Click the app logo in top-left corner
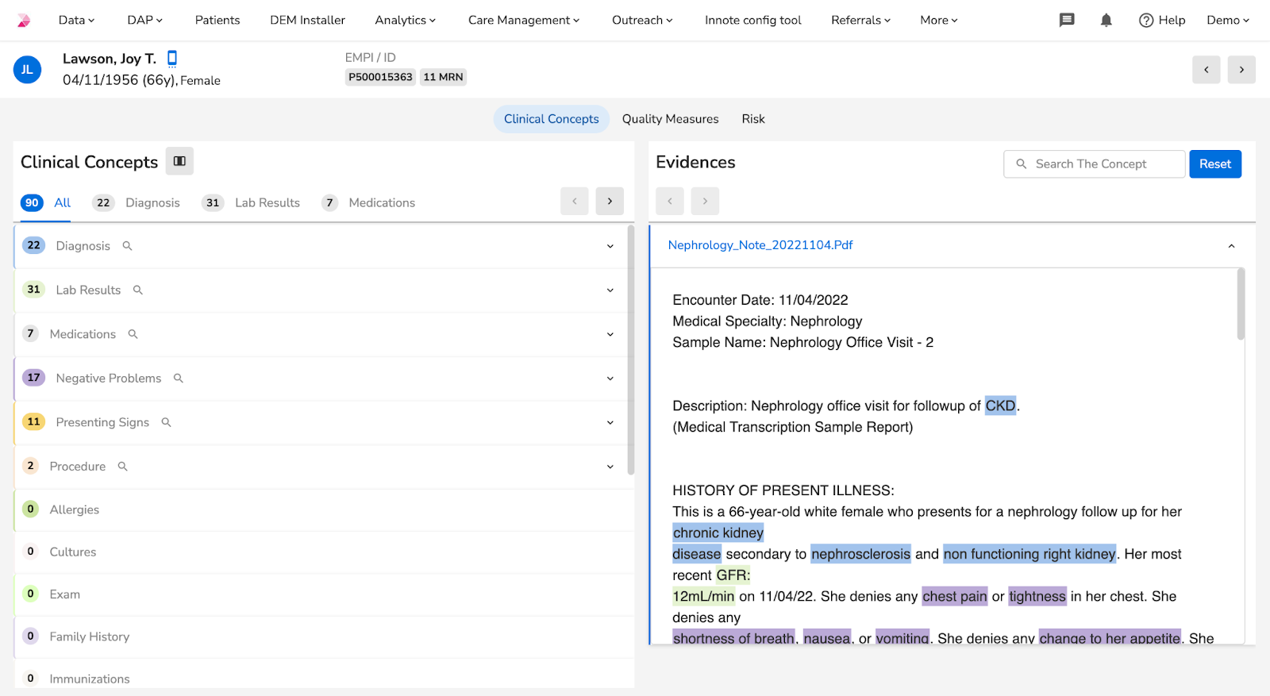 tap(24, 20)
